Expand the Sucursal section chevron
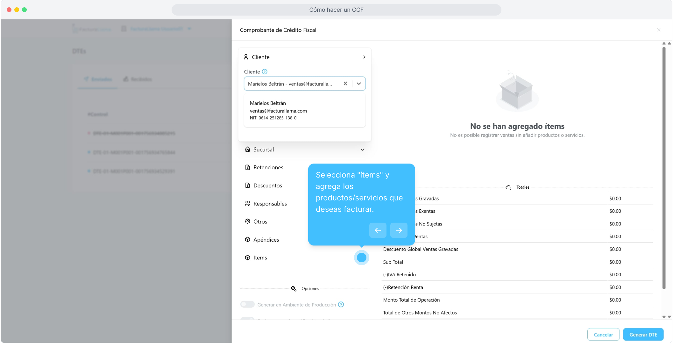 (362, 150)
